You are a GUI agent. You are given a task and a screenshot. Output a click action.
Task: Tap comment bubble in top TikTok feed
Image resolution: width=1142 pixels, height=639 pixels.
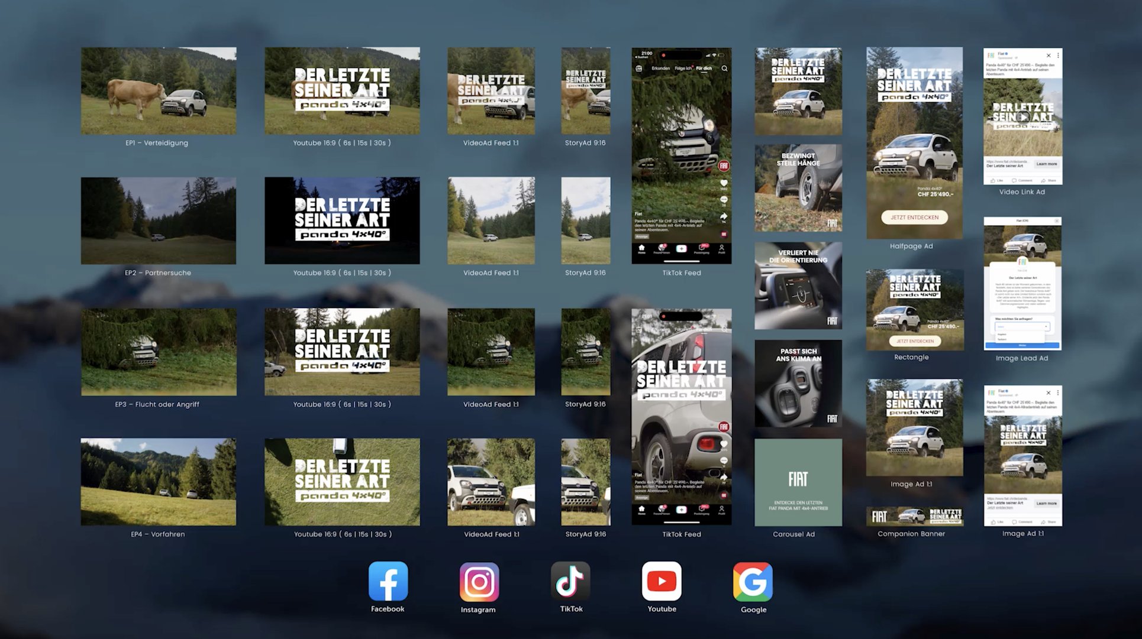[x=724, y=200]
